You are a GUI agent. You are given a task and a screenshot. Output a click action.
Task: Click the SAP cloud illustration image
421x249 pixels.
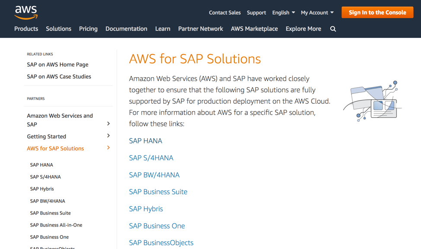pos(372,101)
